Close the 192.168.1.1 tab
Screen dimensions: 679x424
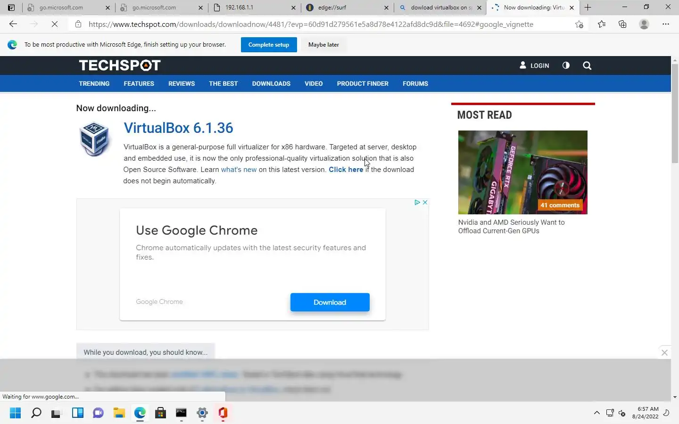[x=293, y=8]
